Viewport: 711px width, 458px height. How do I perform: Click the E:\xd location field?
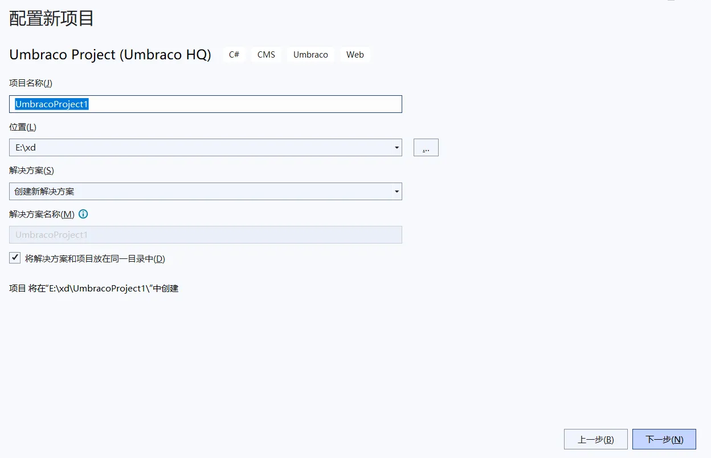point(206,147)
